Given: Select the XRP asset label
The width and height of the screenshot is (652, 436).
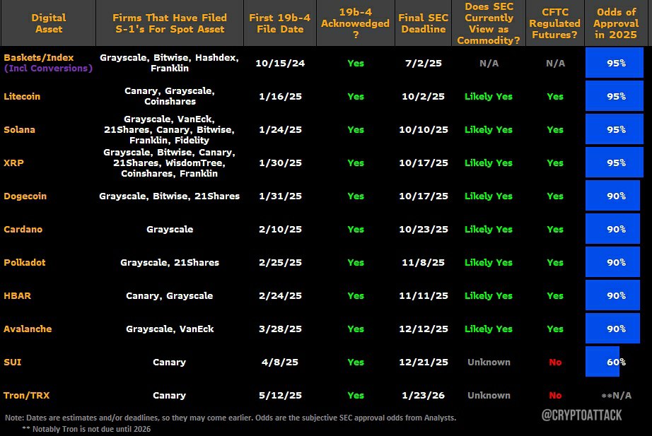Looking at the screenshot, I should (x=13, y=163).
